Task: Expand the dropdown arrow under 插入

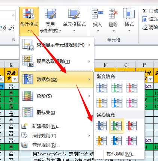Action: pos(98,31)
